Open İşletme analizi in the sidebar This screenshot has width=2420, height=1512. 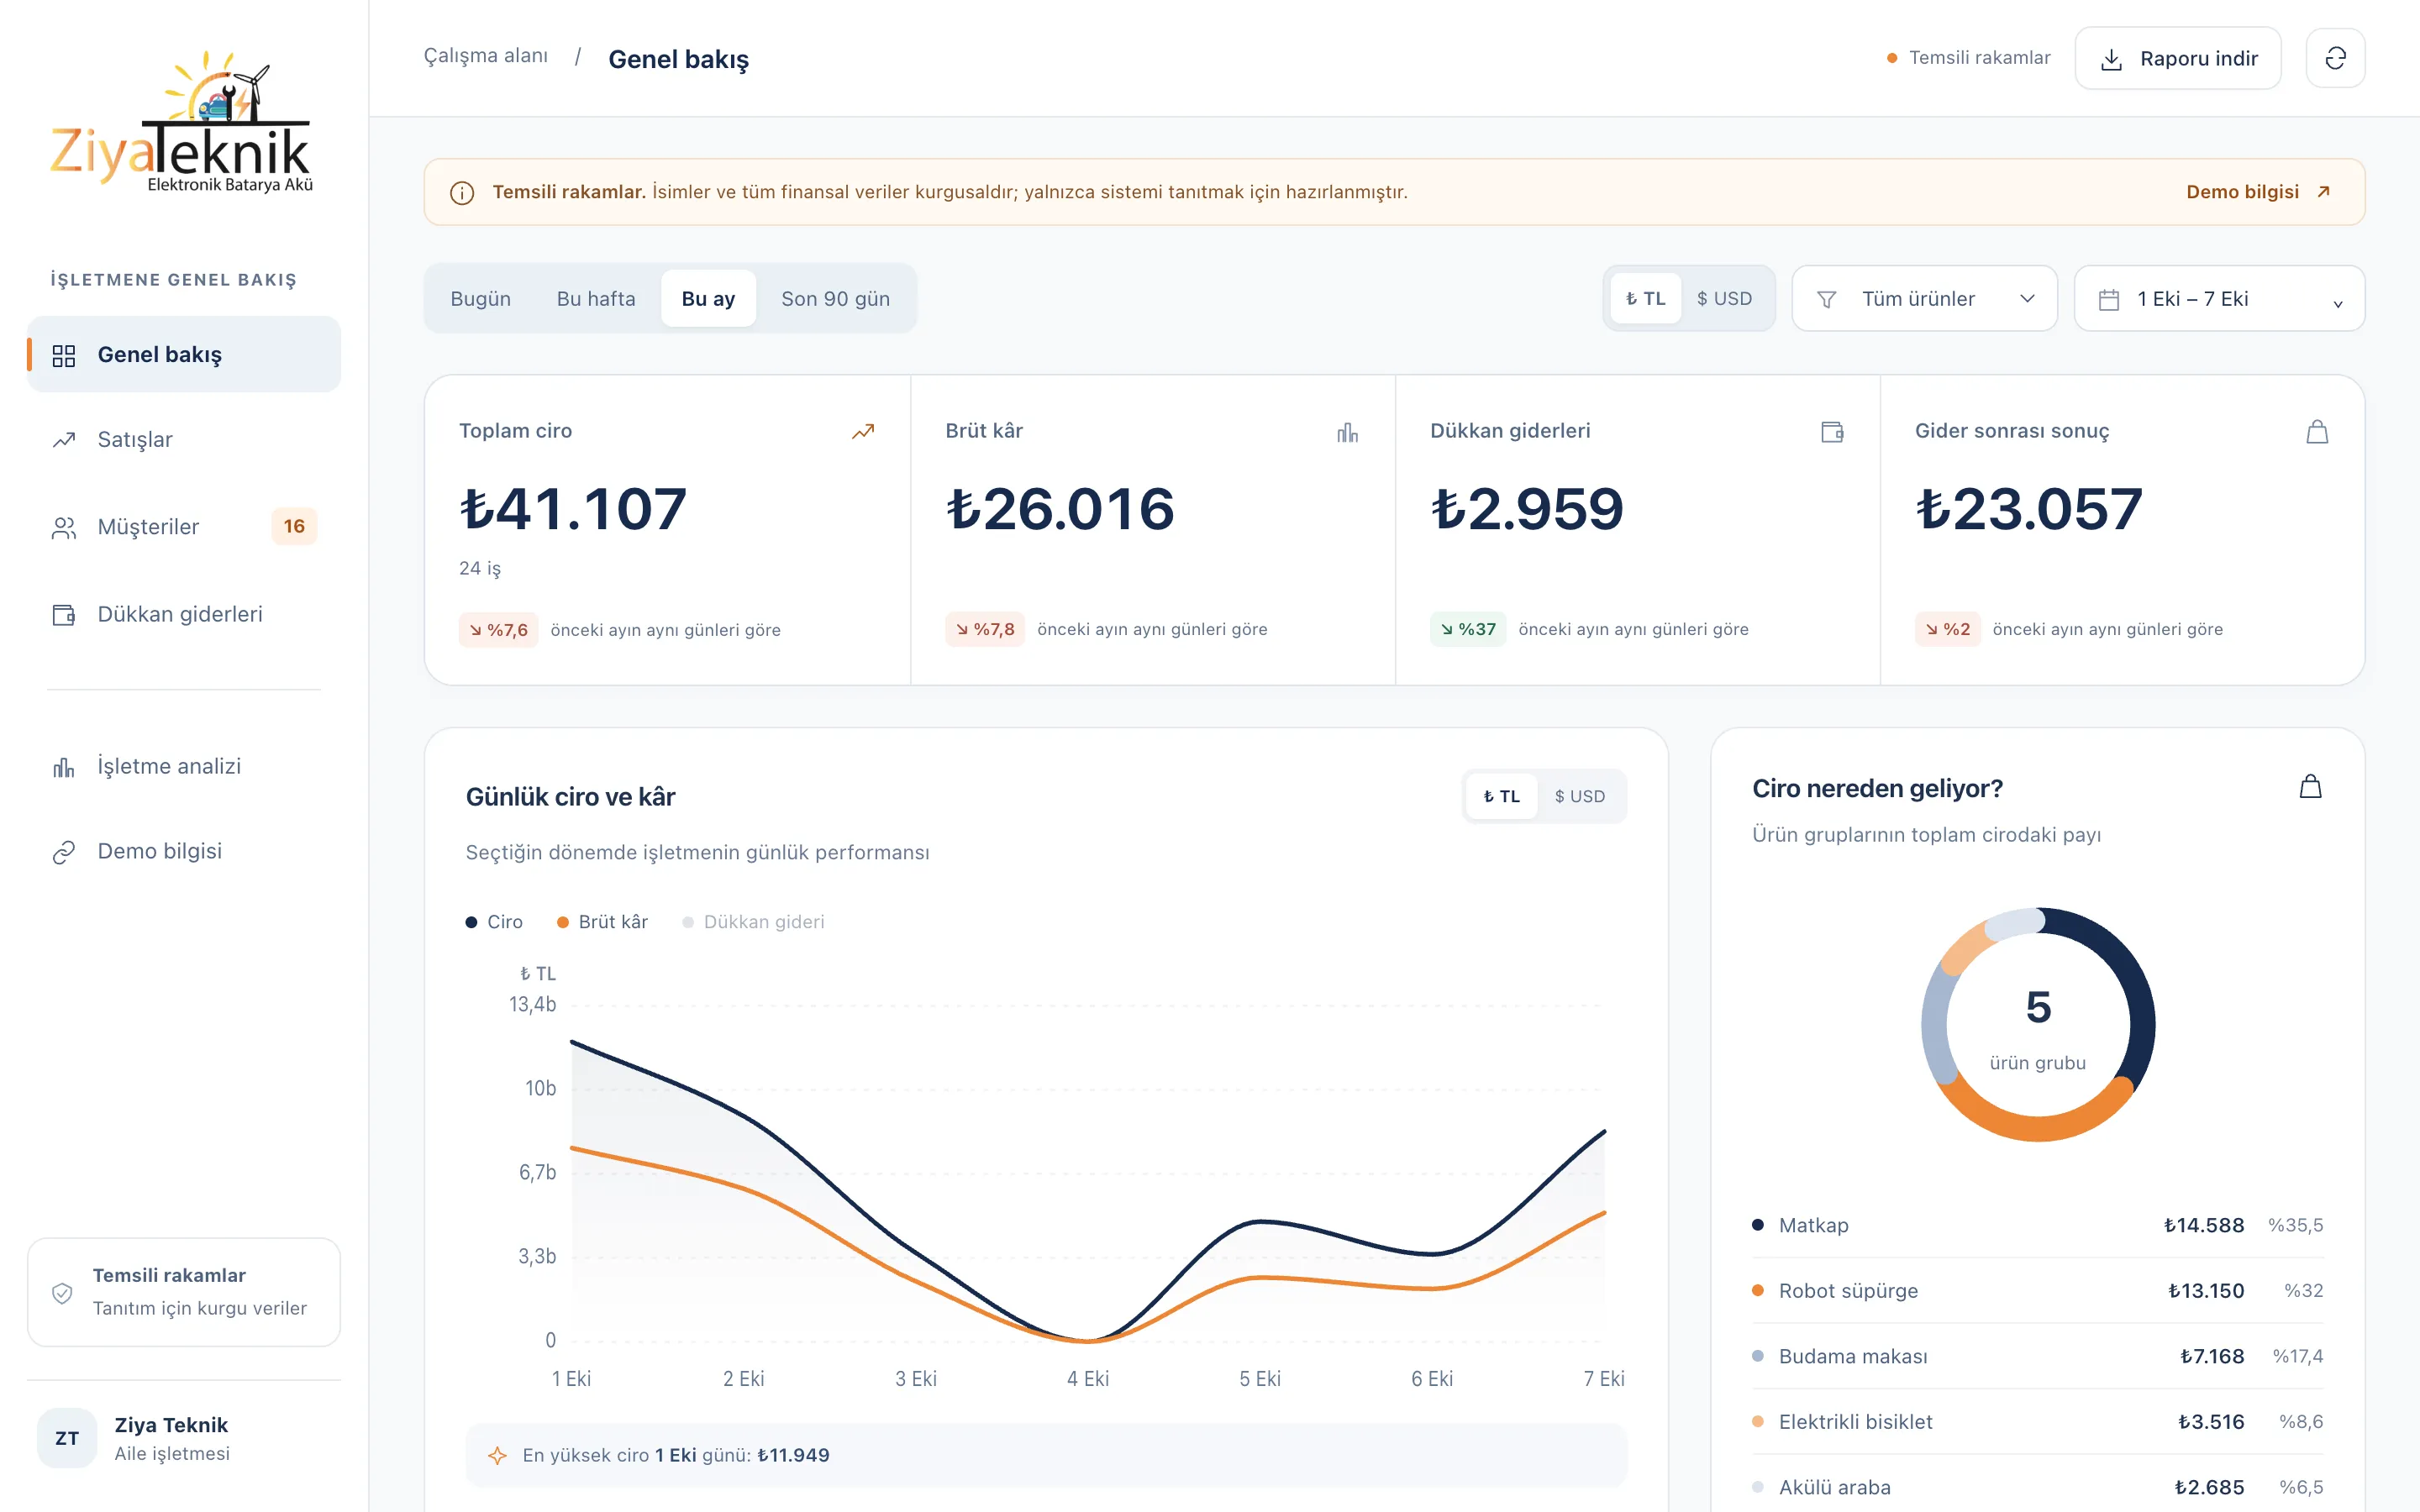click(x=184, y=766)
